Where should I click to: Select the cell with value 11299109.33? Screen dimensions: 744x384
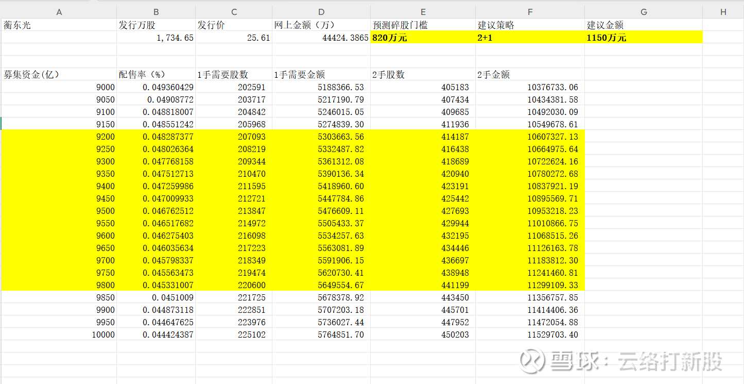point(530,285)
